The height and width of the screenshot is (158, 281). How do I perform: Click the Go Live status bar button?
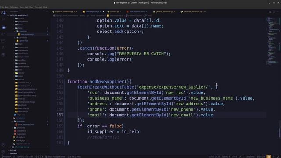[261, 157]
